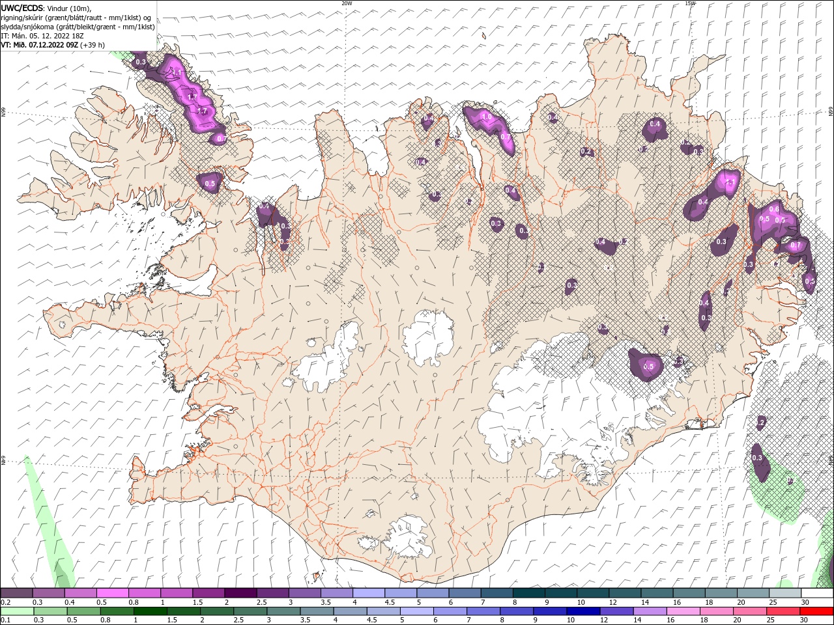
Task: Click the 'VT: Mið. 07.12.2022 09Z (+39 h)' line
Action: 53,45
